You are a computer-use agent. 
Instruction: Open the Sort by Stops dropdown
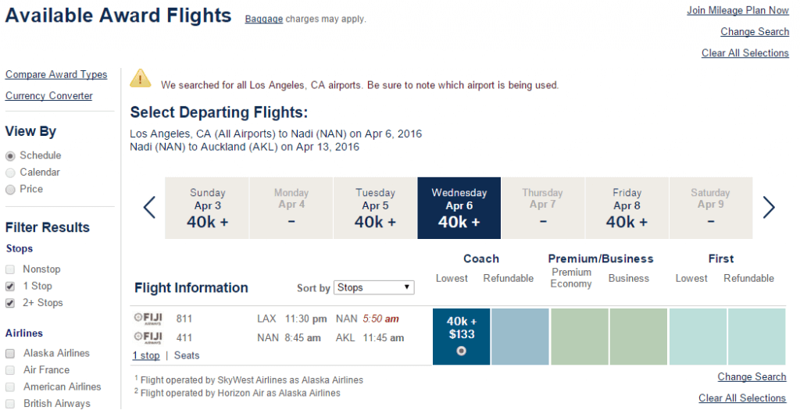tap(374, 287)
